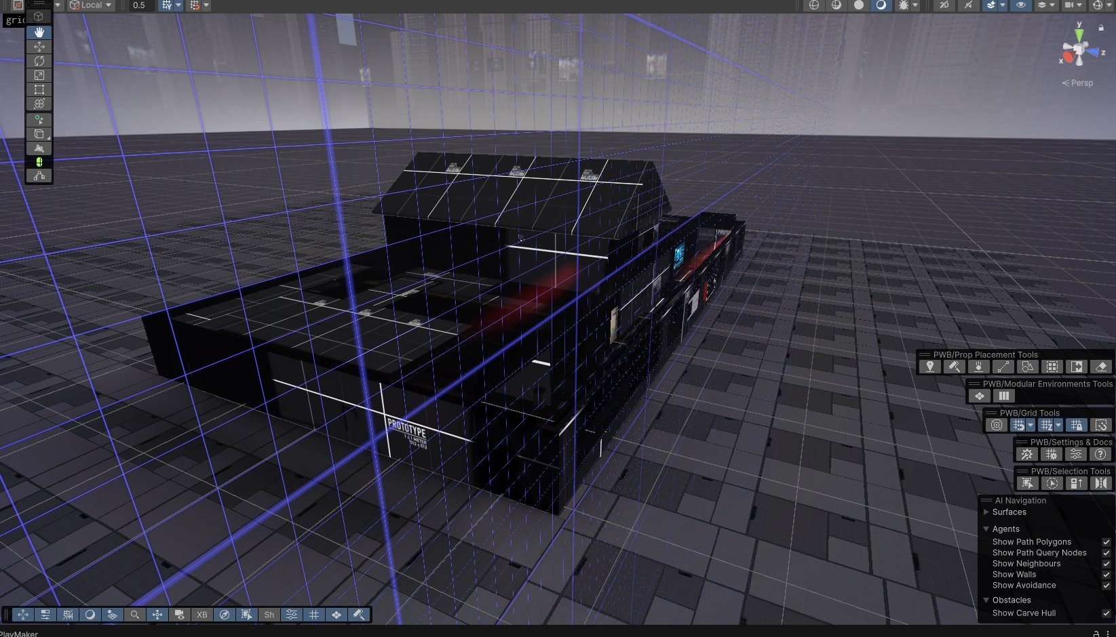
Task: Expand the Surfaces section in AI Navigation
Action: tap(986, 512)
